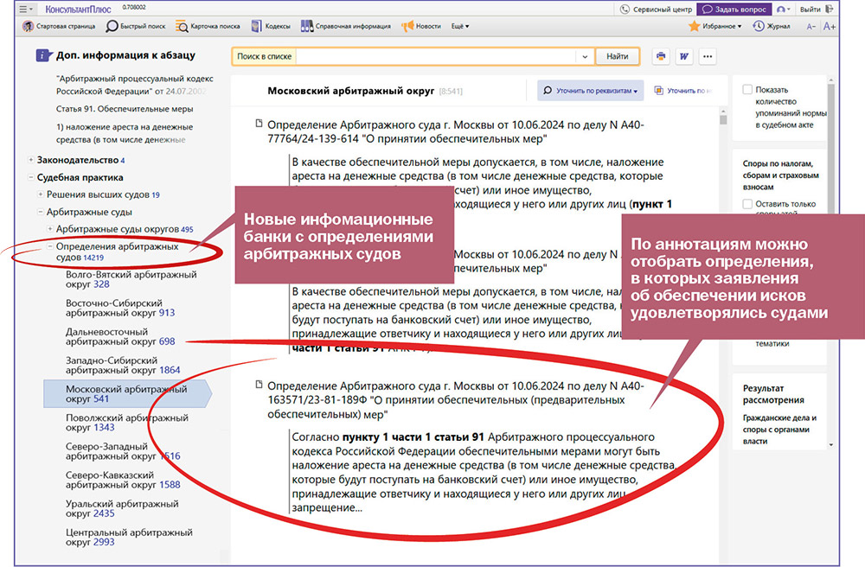Click the print icon
Screen dimensions: 865x567
tap(661, 56)
